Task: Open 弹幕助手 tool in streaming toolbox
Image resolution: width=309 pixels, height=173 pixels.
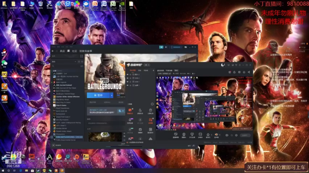Action: 130,111
